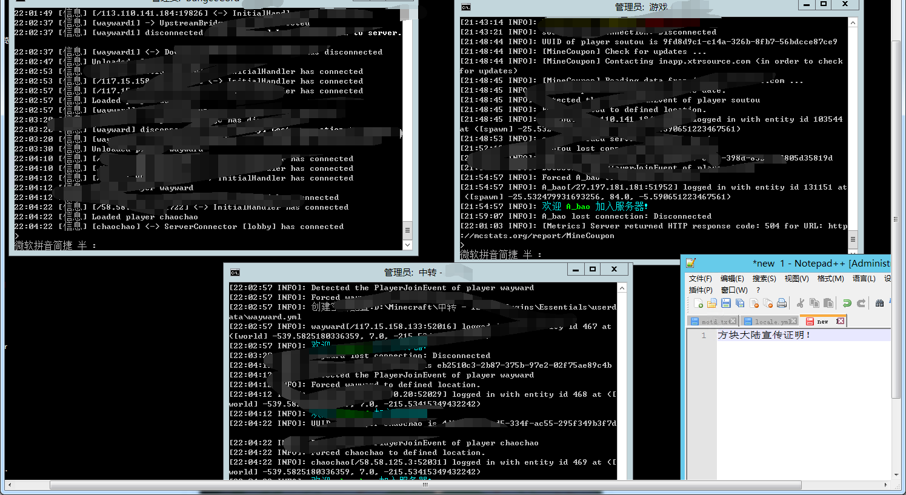Click the cmd icon of 中转 console window
The height and width of the screenshot is (495, 906).
(x=235, y=273)
